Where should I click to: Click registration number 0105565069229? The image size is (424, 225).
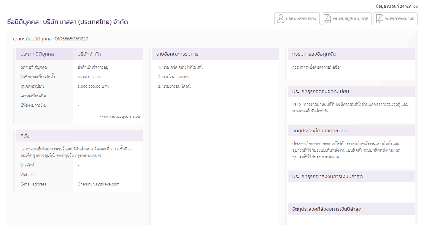click(72, 39)
